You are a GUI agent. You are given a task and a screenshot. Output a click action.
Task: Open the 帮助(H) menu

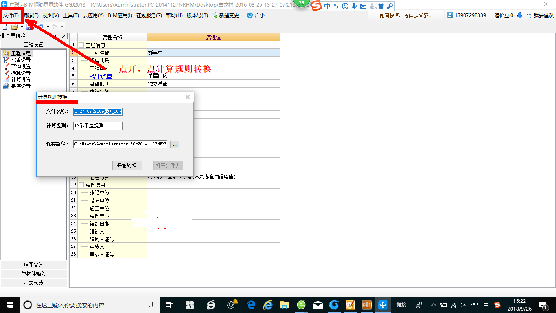(x=174, y=15)
